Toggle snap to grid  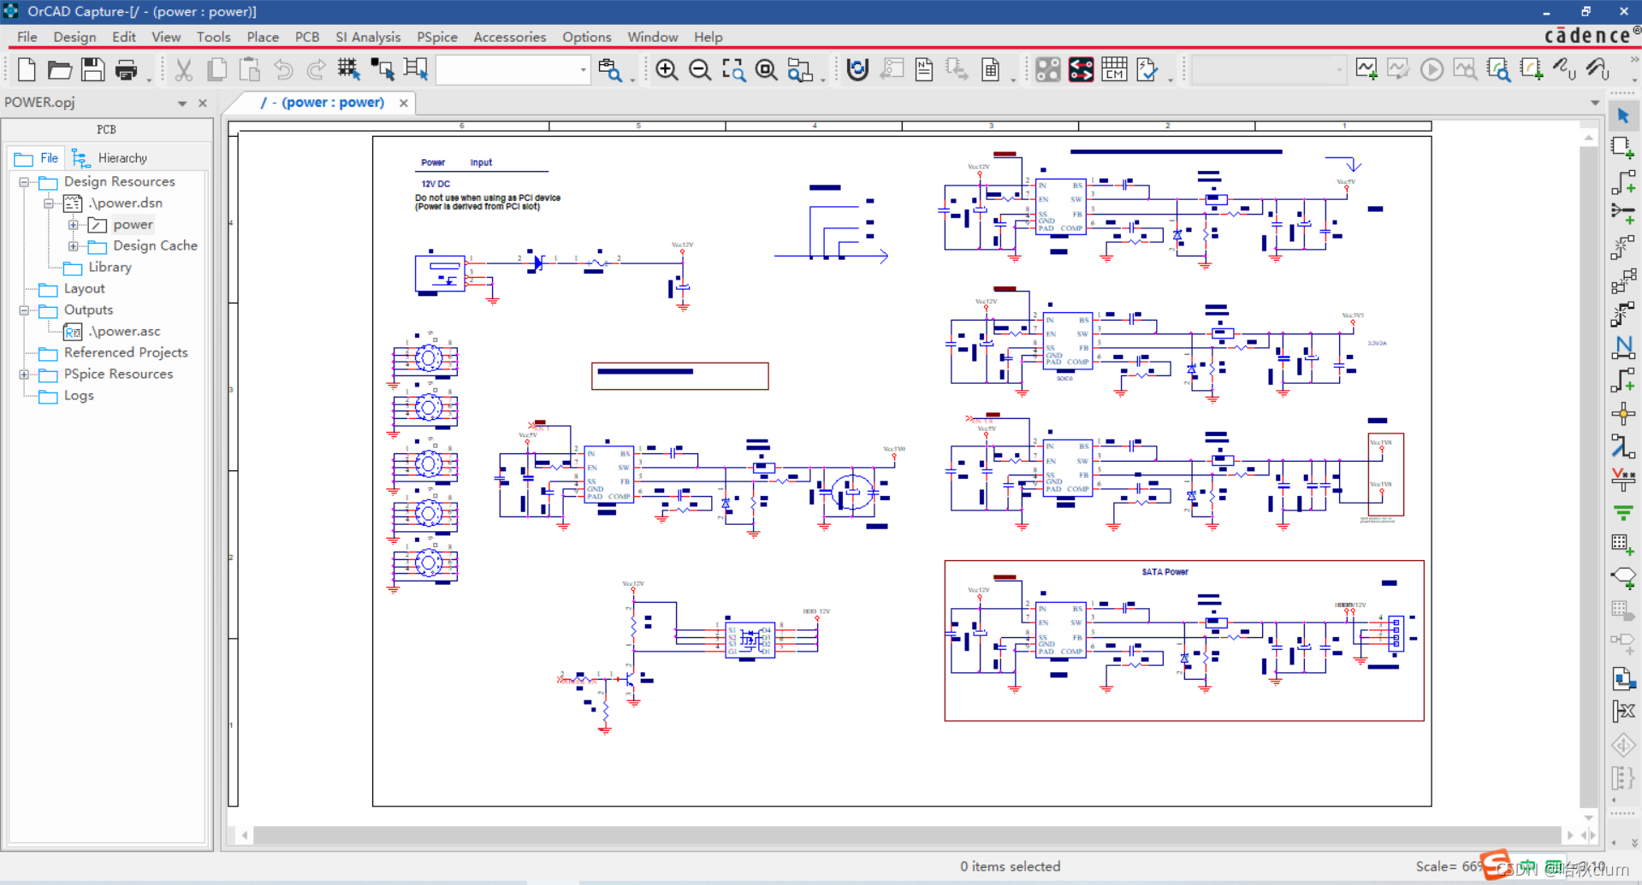(348, 69)
